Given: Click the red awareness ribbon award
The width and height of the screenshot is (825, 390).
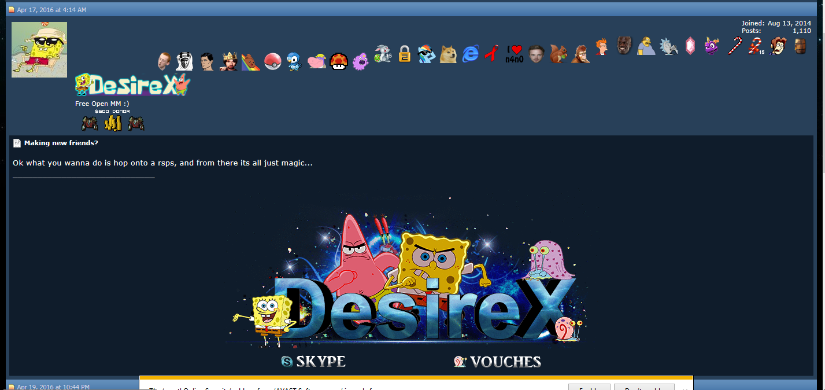Looking at the screenshot, I should 492,54.
